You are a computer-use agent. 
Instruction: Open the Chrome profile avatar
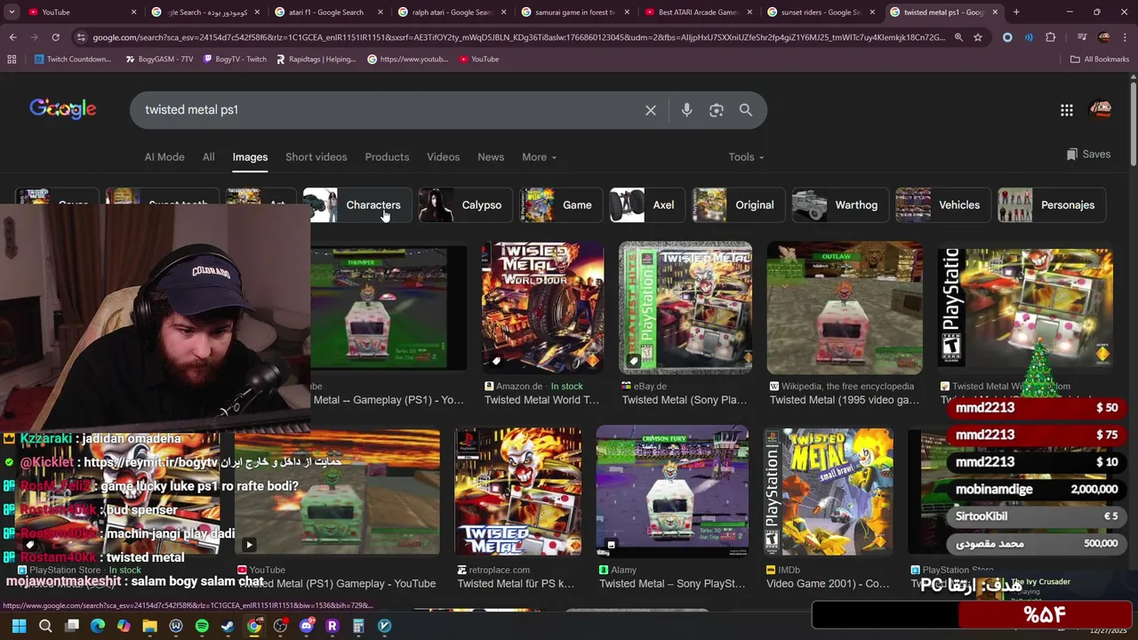1104,37
